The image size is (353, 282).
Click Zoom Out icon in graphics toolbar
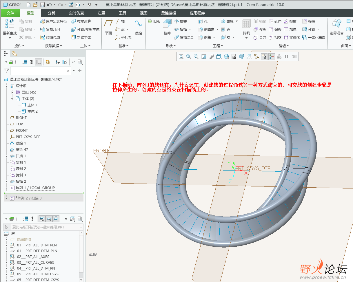(196, 56)
